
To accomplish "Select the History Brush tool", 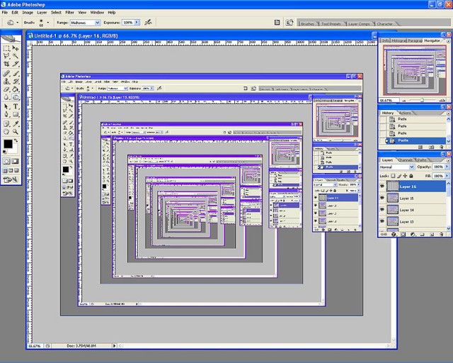I will click(x=16, y=82).
